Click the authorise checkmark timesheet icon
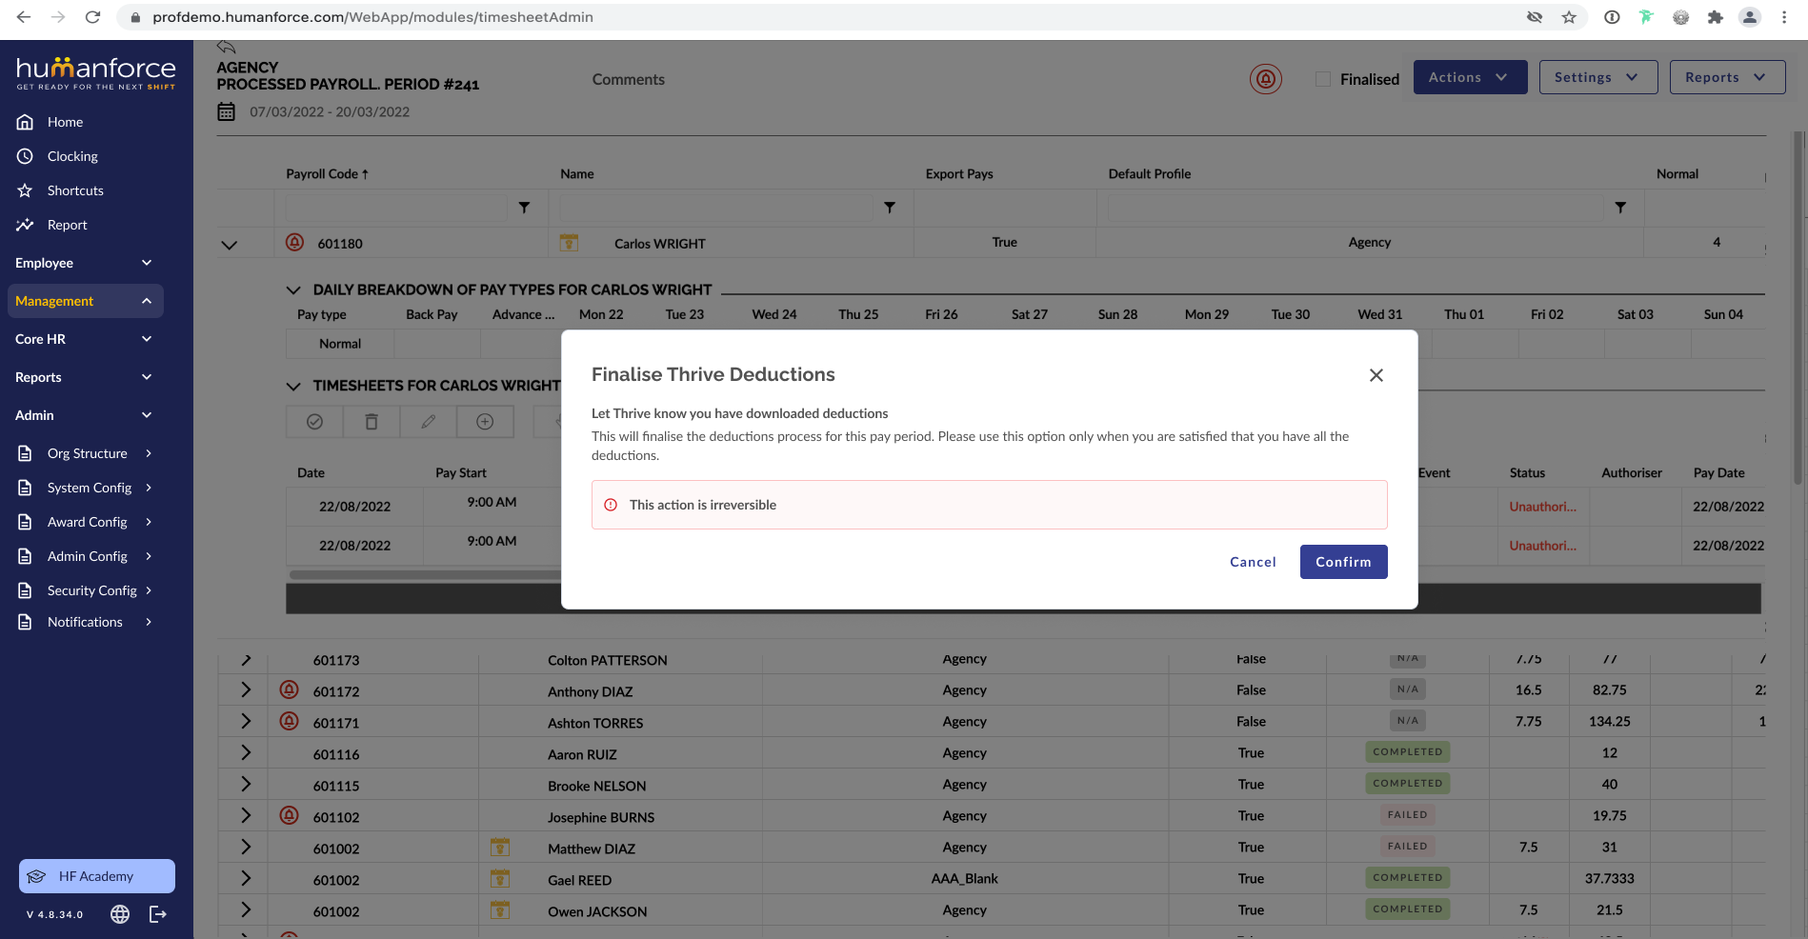1808x939 pixels. click(x=314, y=422)
